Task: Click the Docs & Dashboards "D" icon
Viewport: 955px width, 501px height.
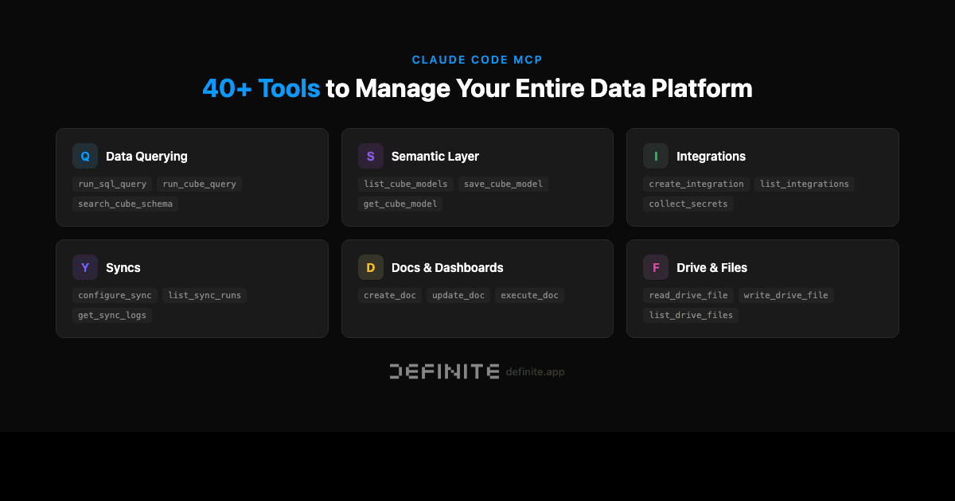Action: pos(371,267)
